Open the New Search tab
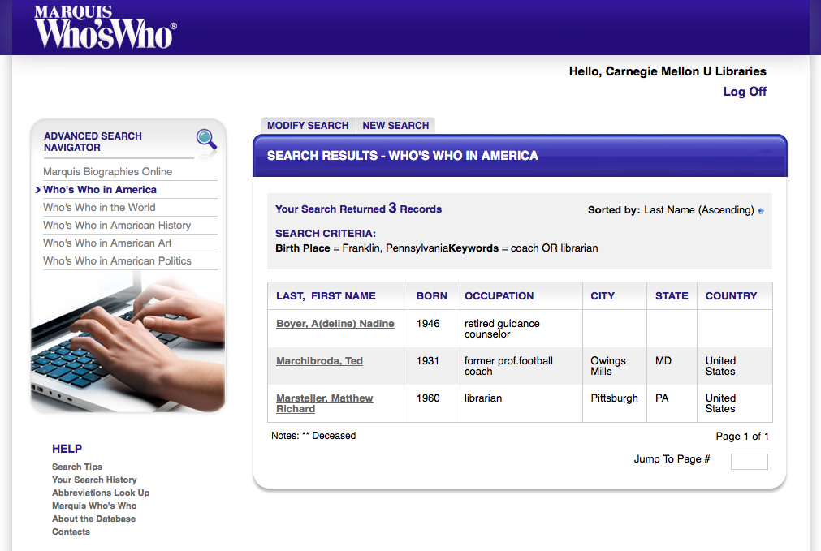 [395, 126]
